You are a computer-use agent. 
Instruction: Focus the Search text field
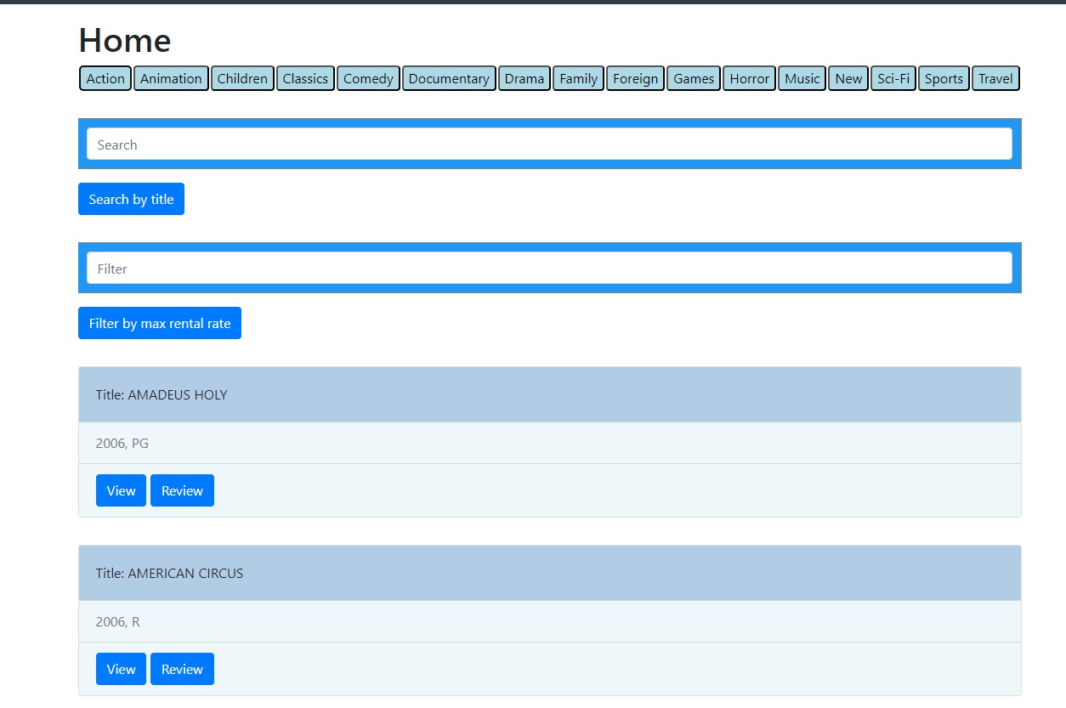549,144
